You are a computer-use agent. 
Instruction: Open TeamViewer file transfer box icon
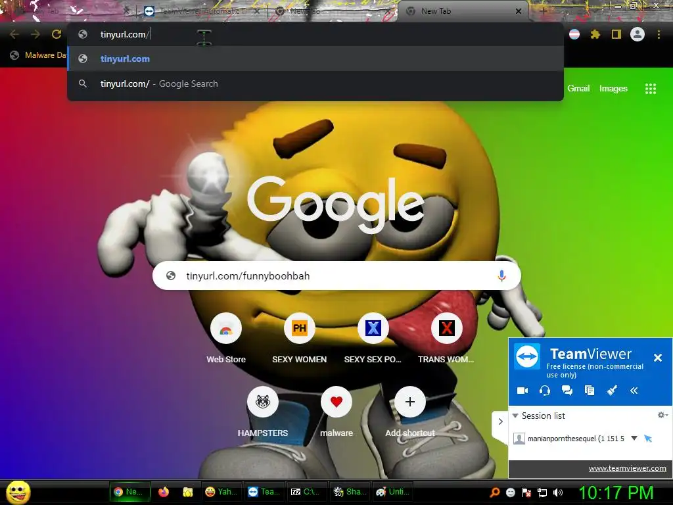[x=590, y=391]
